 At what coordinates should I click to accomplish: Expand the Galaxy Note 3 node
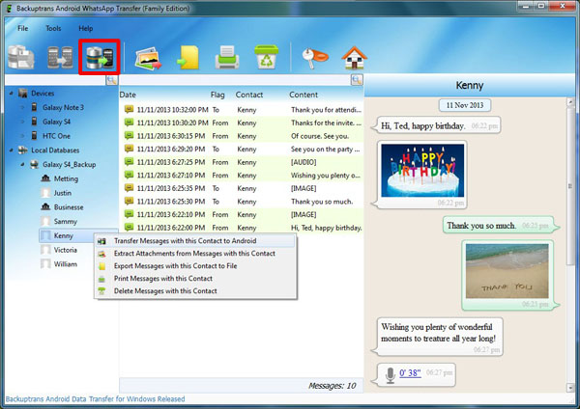22,107
